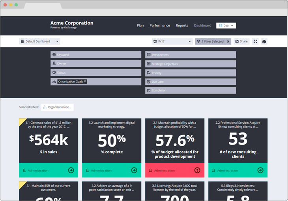
Task: Go to the Dashboard tab
Action: point(202,26)
